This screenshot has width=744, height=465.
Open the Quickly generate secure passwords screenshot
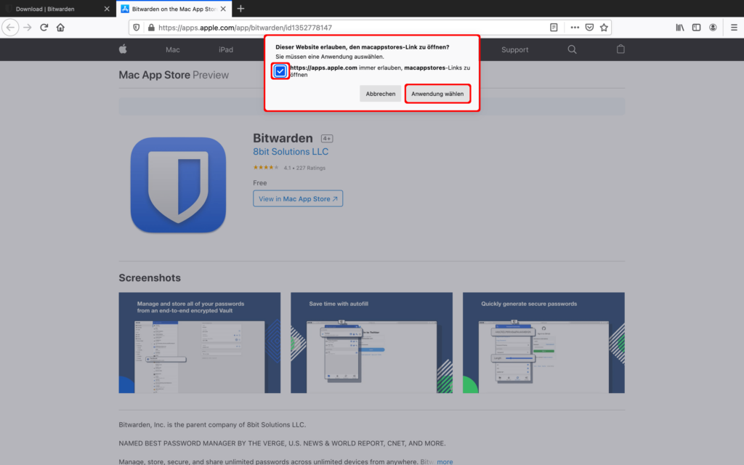[x=543, y=343]
